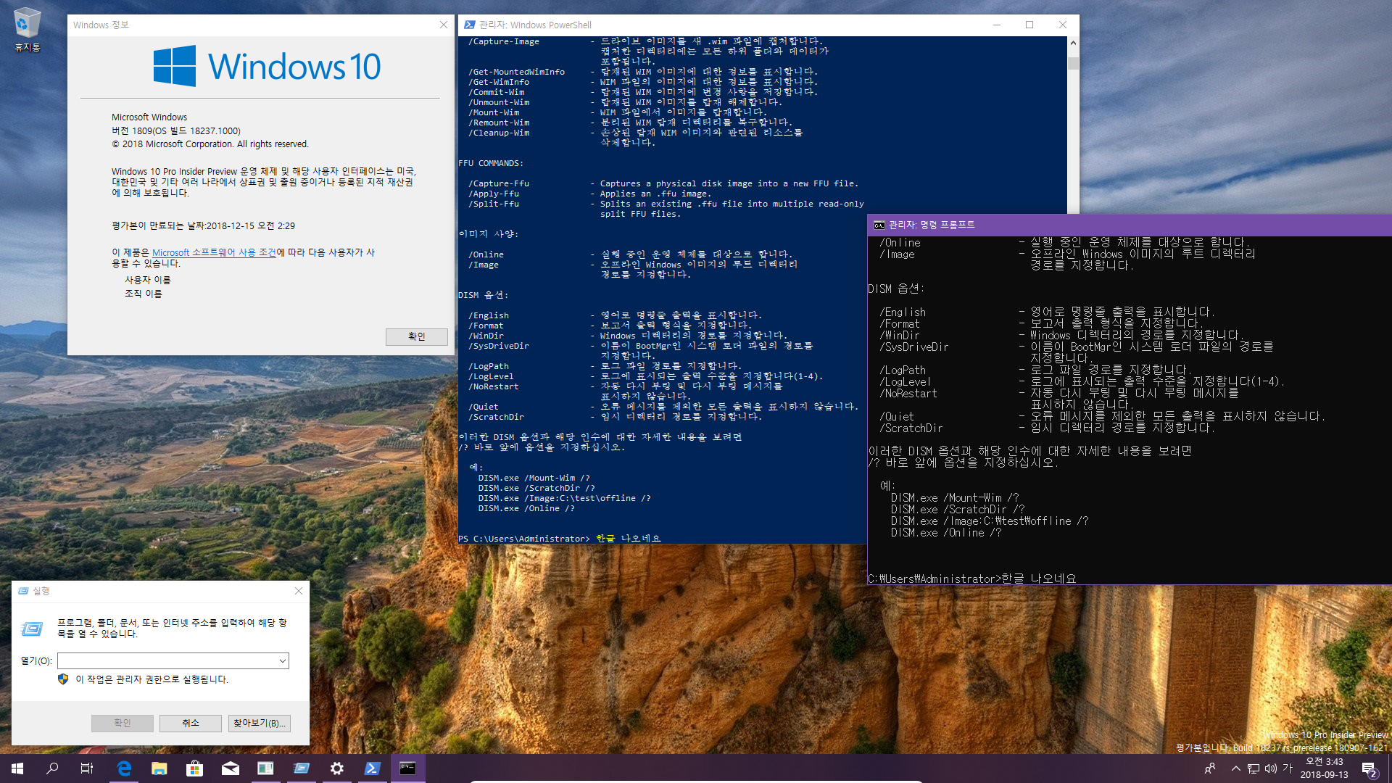Open network status tray icon
1392x783 pixels.
coord(1253,768)
